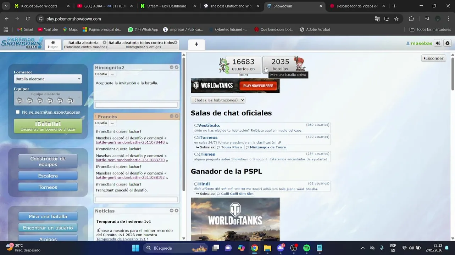This screenshot has height=255, width=455.
Task: Go back with the browser back arrow
Action: [x=6, y=19]
